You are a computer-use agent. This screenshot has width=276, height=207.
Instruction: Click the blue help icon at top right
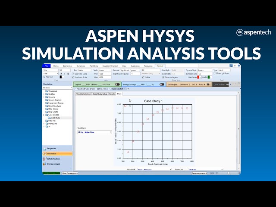point(239,66)
